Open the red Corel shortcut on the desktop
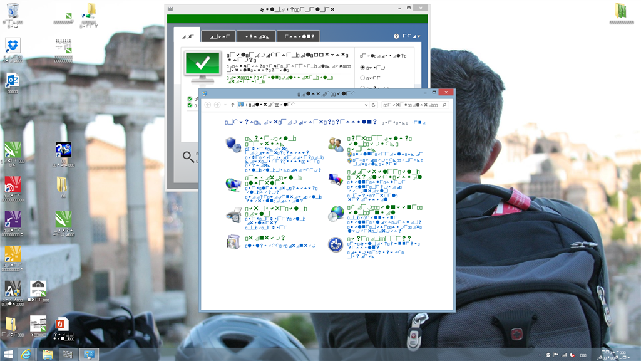The image size is (641, 361). (13, 184)
